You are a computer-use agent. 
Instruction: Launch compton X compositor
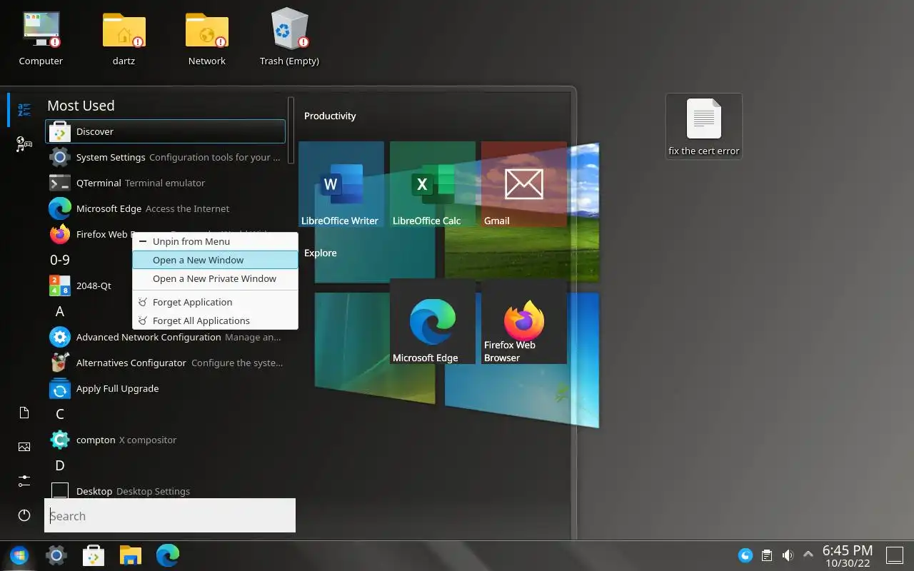[x=165, y=440]
